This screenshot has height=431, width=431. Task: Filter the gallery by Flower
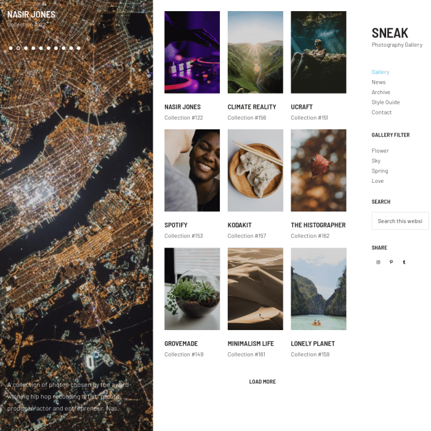380,151
